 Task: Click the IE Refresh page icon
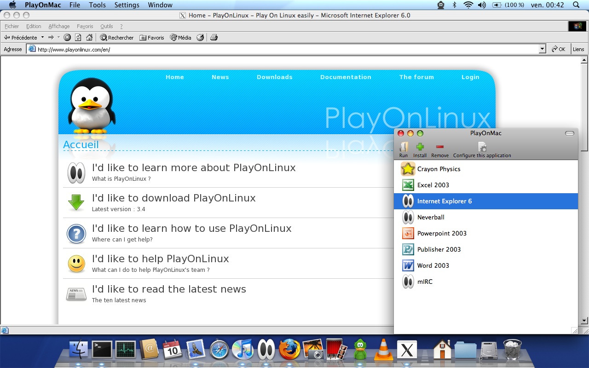tap(78, 37)
